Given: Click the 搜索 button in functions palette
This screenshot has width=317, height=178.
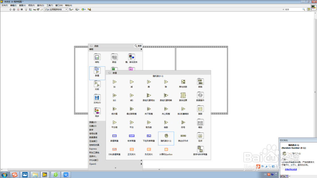Looking at the screenshot, I should (x=138, y=46).
